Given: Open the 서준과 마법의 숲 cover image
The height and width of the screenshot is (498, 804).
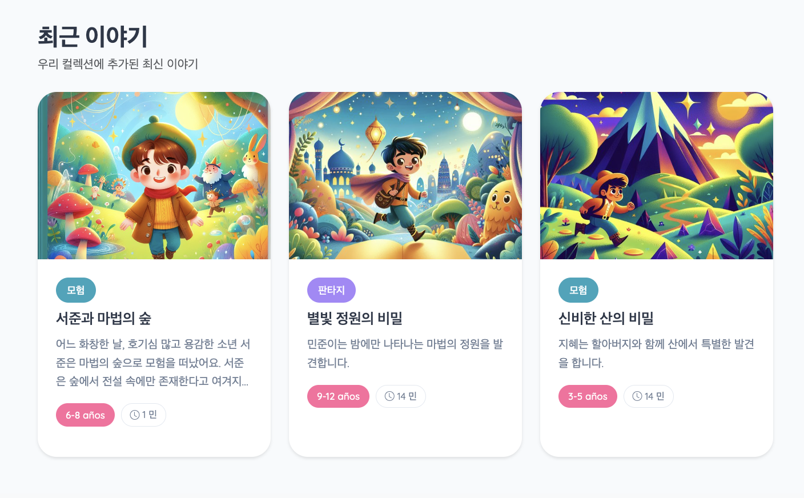Looking at the screenshot, I should coord(154,175).
